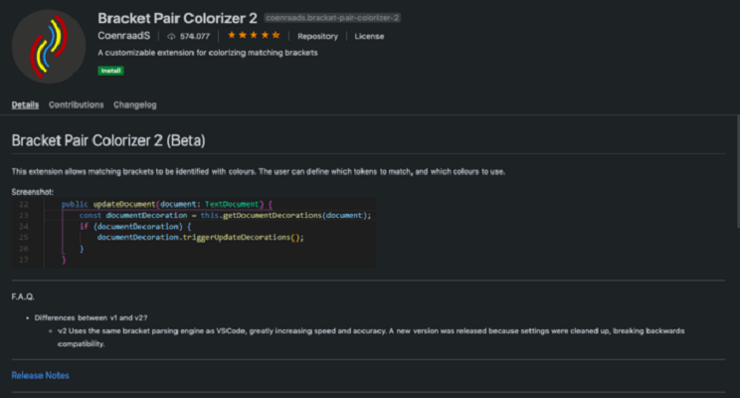740x398 pixels.
Task: Click the code screenshot image
Action: point(194,233)
